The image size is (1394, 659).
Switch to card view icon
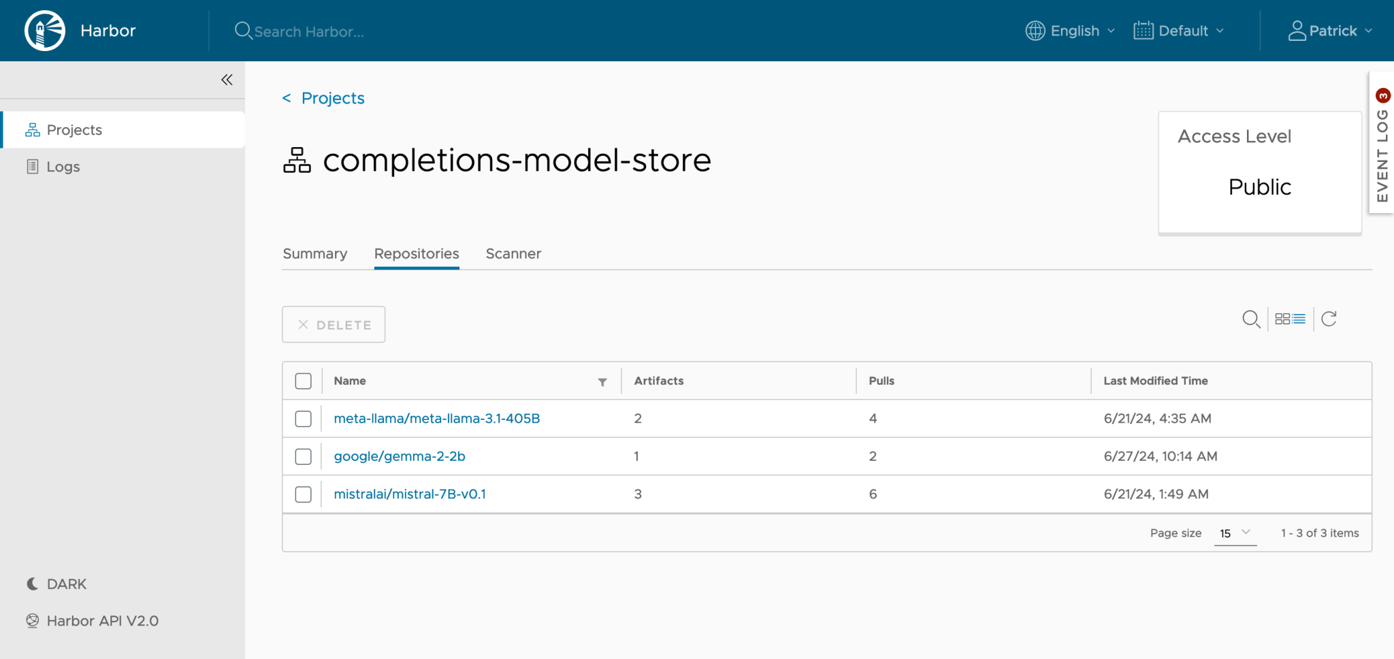(1282, 319)
